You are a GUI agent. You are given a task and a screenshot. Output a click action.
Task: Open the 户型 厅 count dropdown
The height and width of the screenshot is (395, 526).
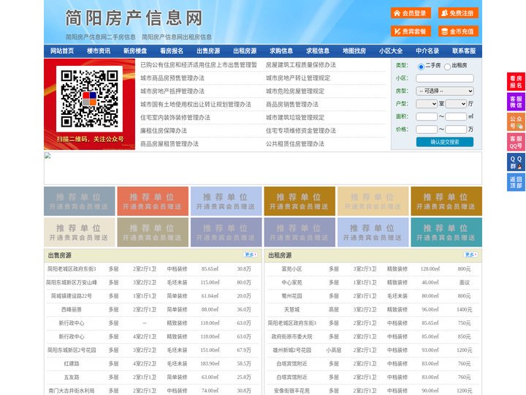coord(456,104)
